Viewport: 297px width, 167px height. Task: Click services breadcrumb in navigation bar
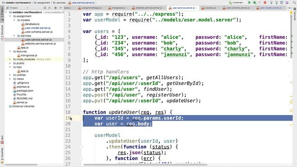(x=59, y=3)
